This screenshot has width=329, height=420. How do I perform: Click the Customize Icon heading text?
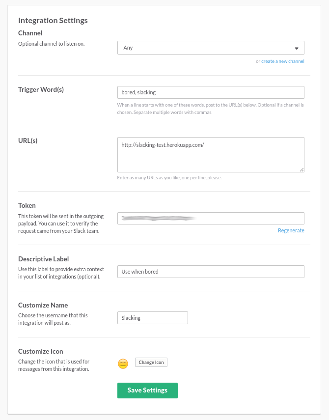[41, 351]
